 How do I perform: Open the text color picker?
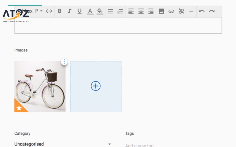90,11
